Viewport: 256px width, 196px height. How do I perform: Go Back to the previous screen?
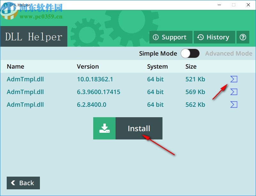pyautogui.click(x=23, y=183)
